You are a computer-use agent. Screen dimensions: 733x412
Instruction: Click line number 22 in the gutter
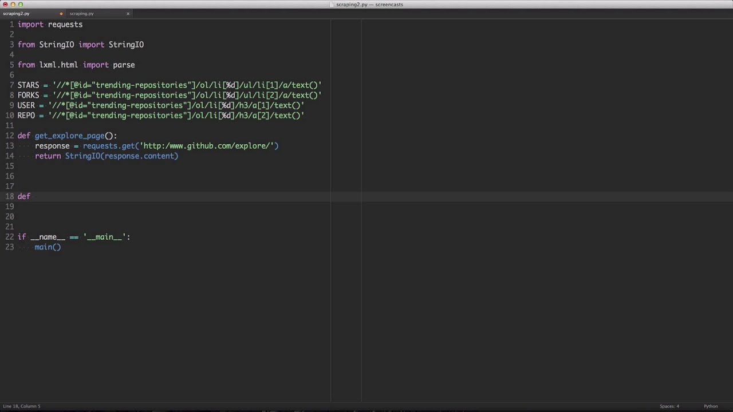(x=9, y=237)
